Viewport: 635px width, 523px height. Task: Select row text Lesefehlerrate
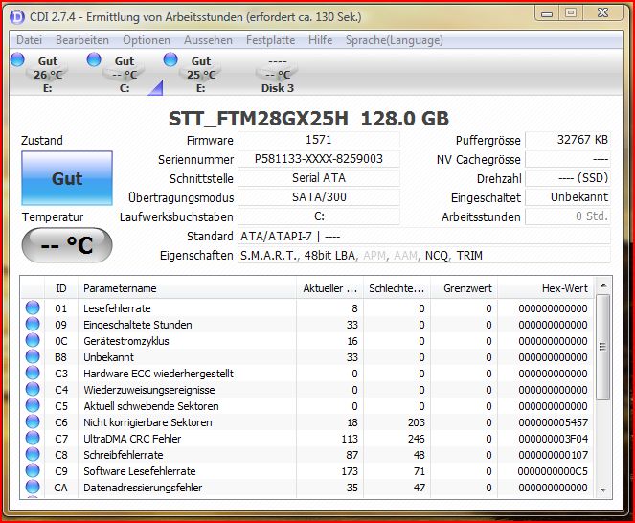pyautogui.click(x=117, y=308)
